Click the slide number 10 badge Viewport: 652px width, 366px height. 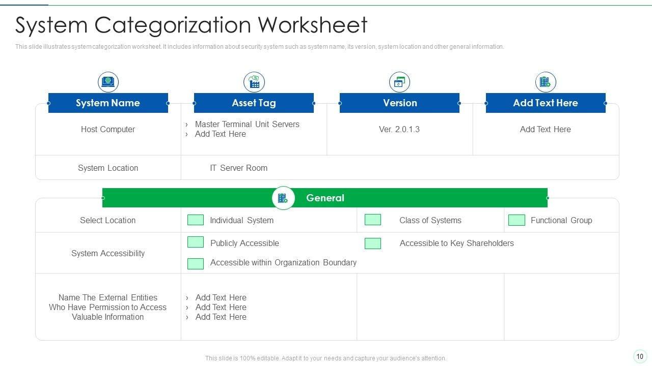pos(640,356)
